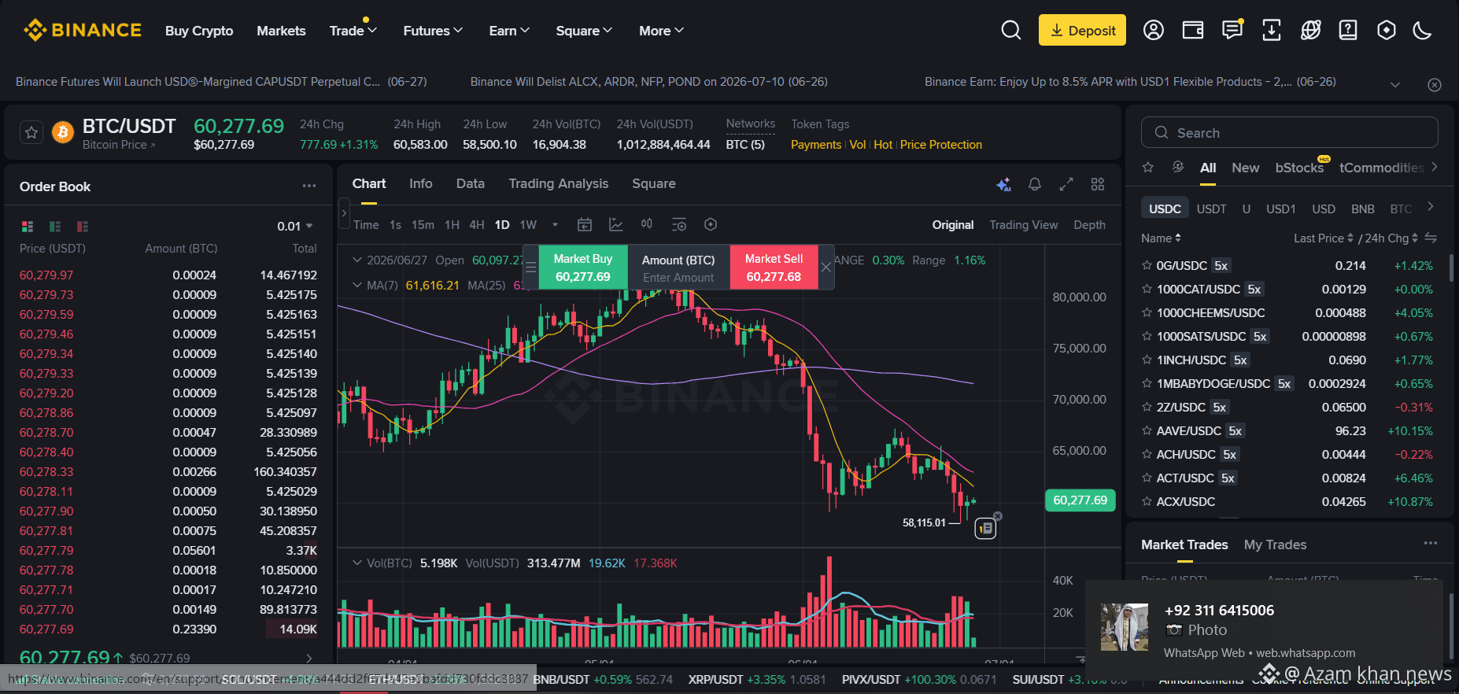
Task: Open more time intervals dropdown arrow
Action: coord(555,225)
